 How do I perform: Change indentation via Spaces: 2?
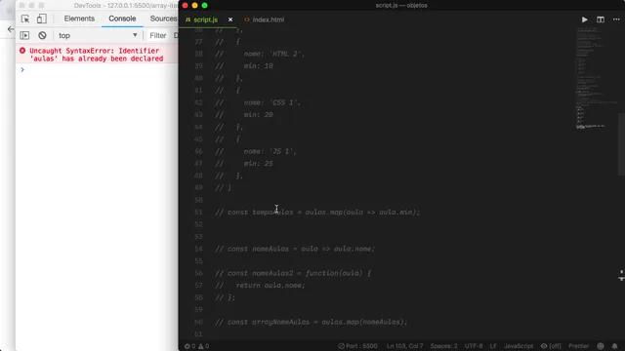(x=443, y=346)
